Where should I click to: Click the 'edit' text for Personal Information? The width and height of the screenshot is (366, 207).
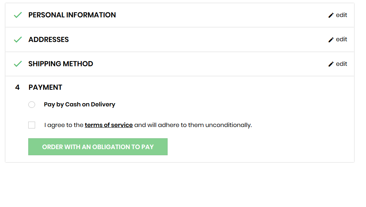(341, 15)
